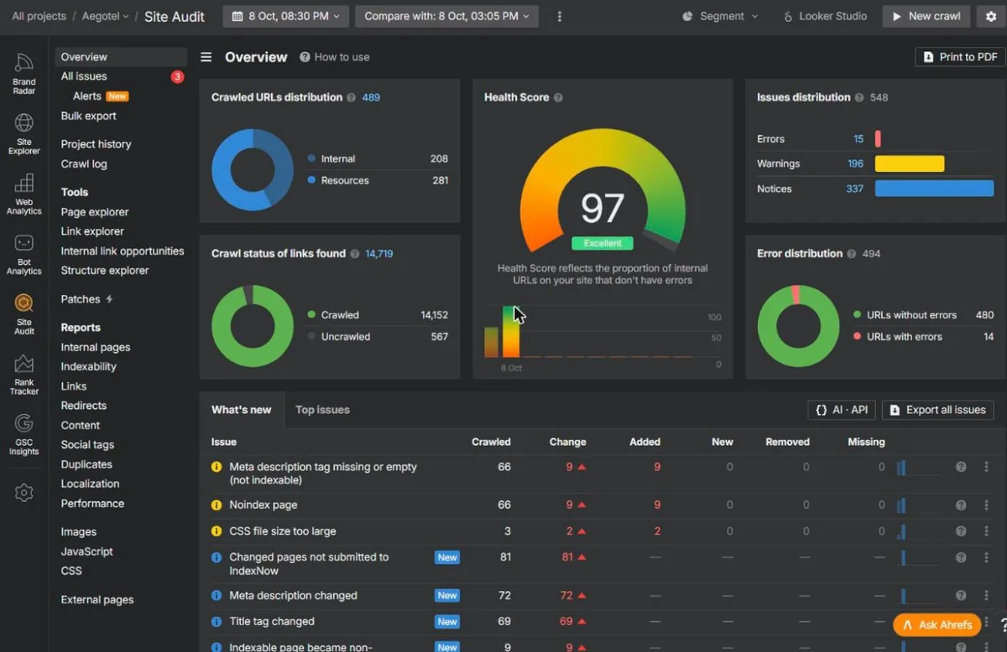Image resolution: width=1007 pixels, height=652 pixels.
Task: Expand the Aegotel project dropdown
Action: pos(104,16)
